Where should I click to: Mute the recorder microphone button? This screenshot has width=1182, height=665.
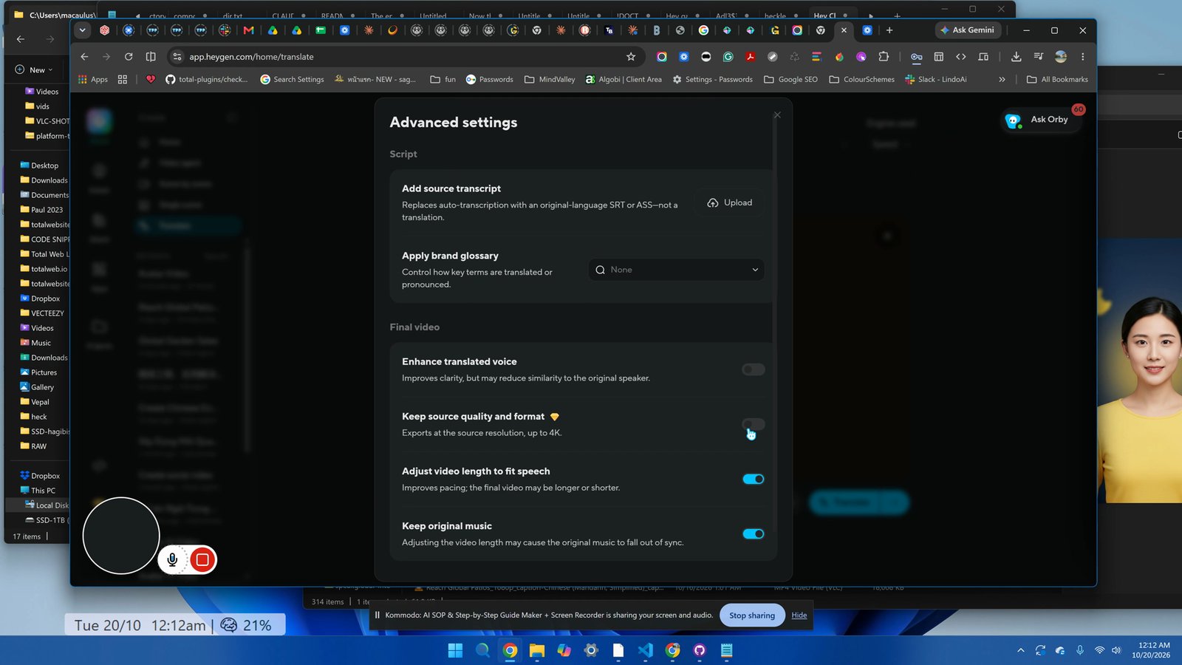point(172,560)
